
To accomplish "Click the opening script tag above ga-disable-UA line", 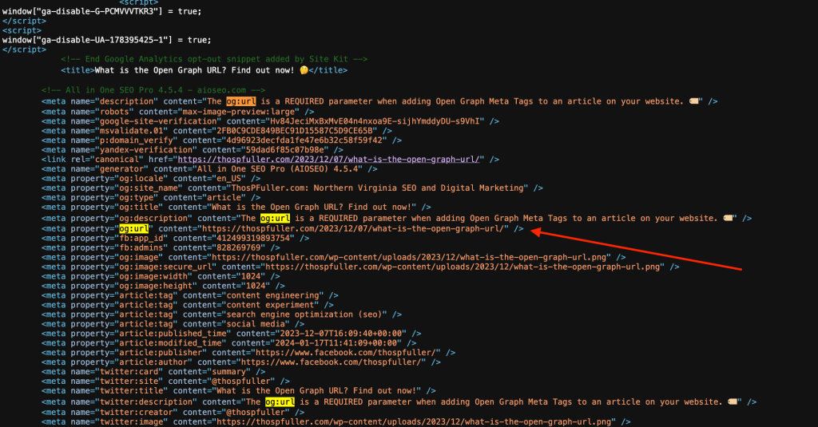I will click(22, 31).
